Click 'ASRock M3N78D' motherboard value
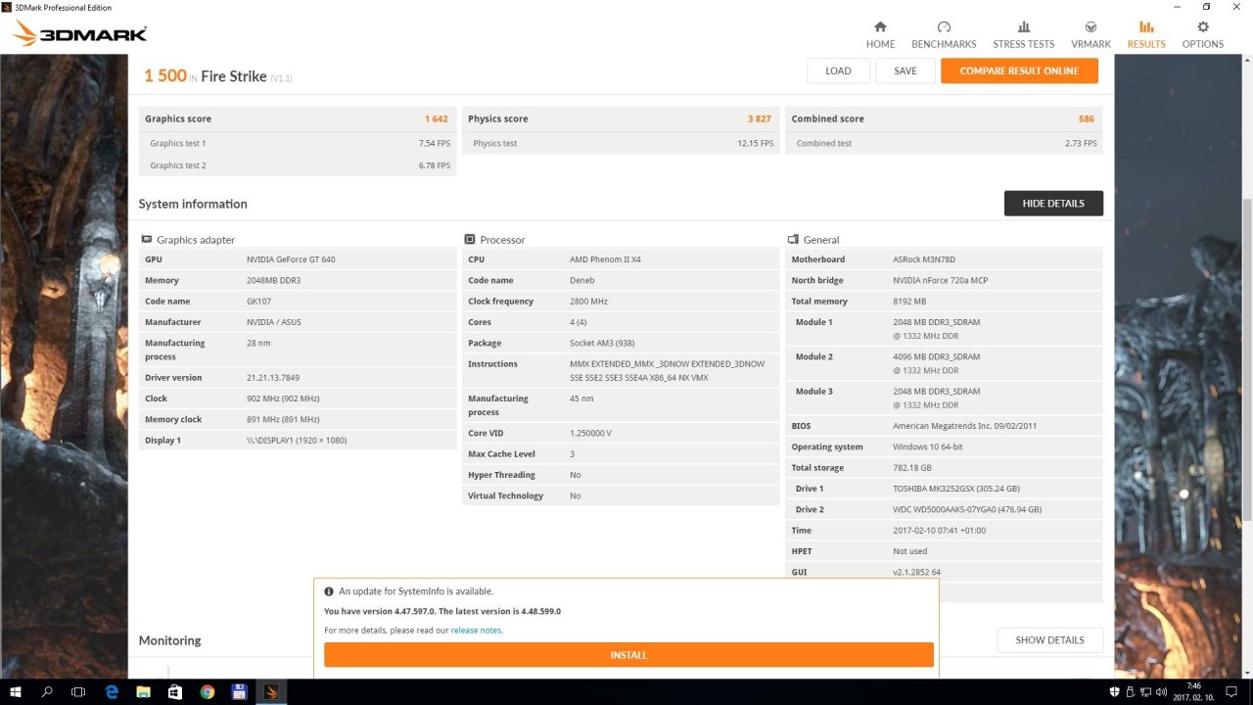This screenshot has width=1253, height=705. [924, 259]
